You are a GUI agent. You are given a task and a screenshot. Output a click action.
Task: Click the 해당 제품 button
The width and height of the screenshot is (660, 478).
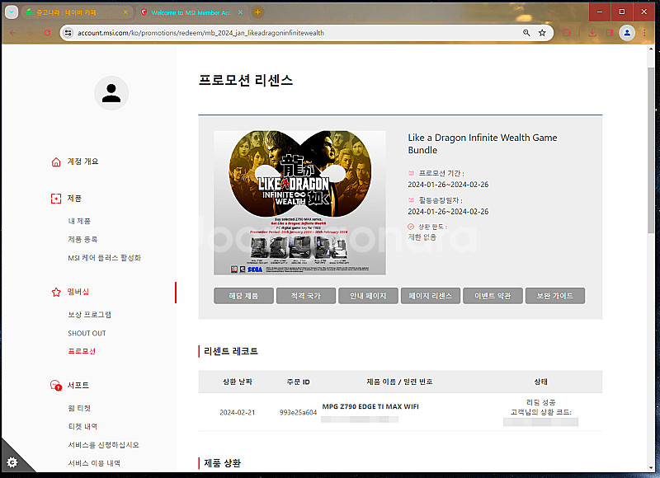click(243, 296)
